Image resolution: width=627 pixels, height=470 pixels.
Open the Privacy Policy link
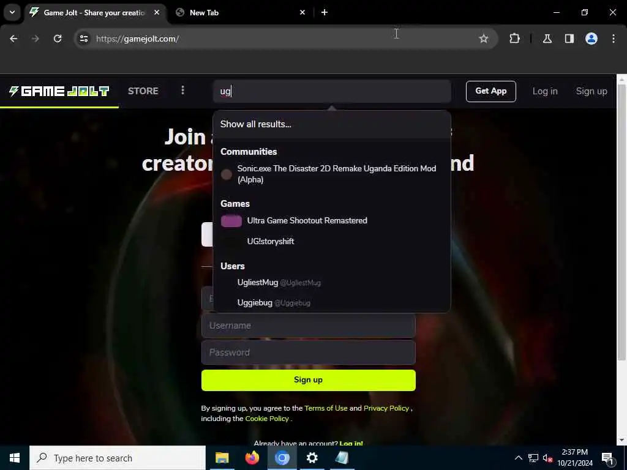386,408
